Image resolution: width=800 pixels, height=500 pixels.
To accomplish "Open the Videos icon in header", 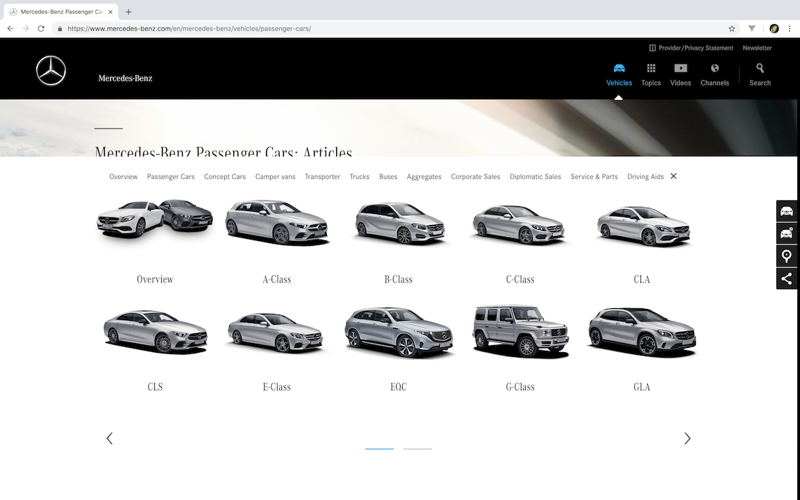I will click(681, 68).
